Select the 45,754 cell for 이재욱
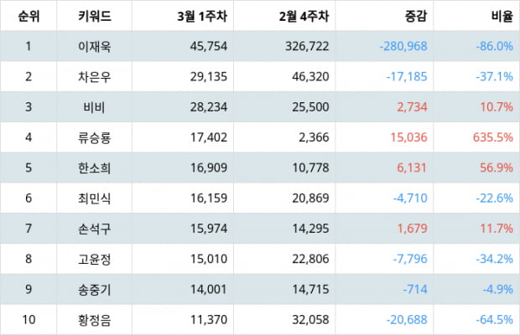The image size is (520, 335). [x=209, y=46]
